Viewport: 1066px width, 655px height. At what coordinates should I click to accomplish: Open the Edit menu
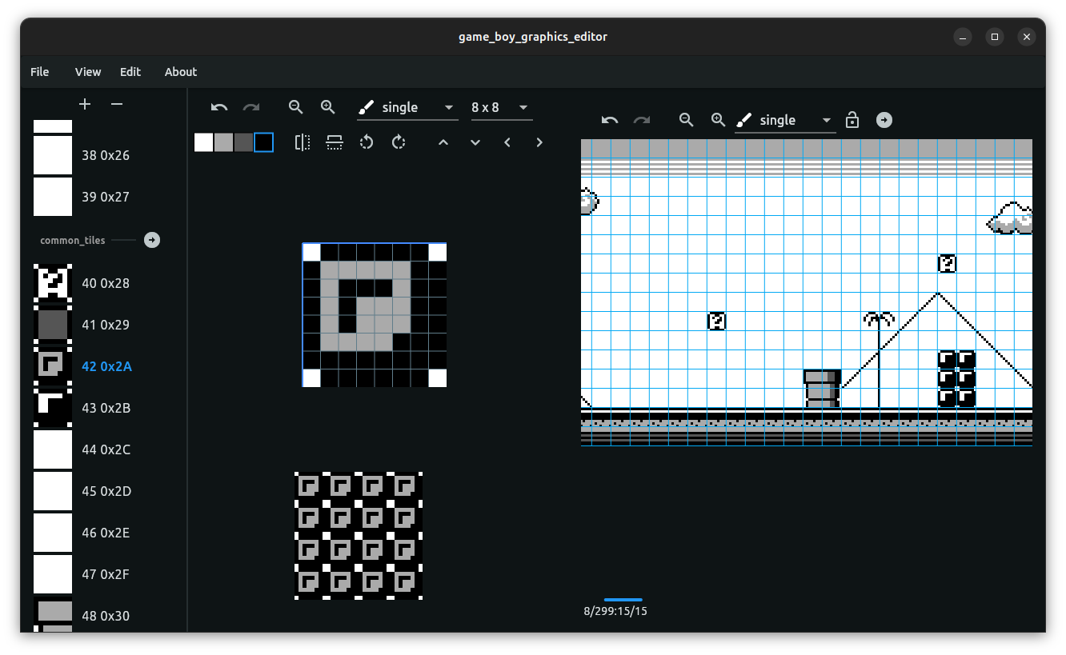pos(130,72)
